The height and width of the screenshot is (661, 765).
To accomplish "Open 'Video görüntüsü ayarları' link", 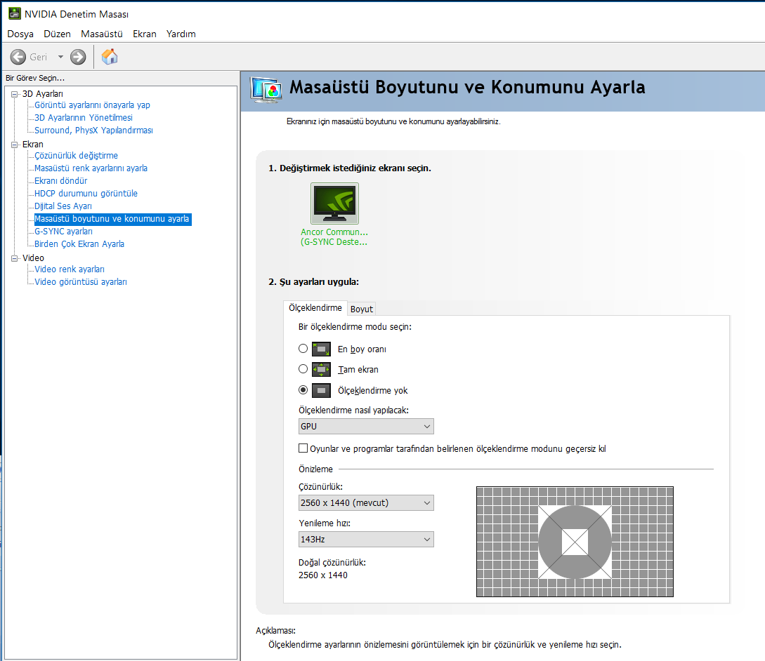I will (81, 283).
